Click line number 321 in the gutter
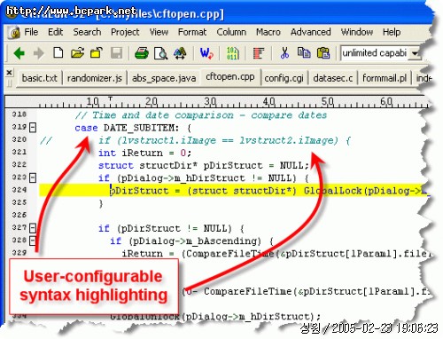The width and height of the screenshot is (443, 339). pos(19,152)
